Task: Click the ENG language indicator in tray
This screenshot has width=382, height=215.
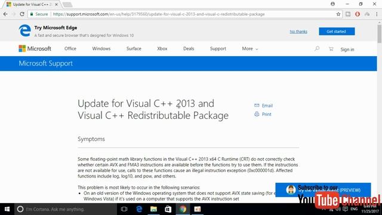Action: 354,209
